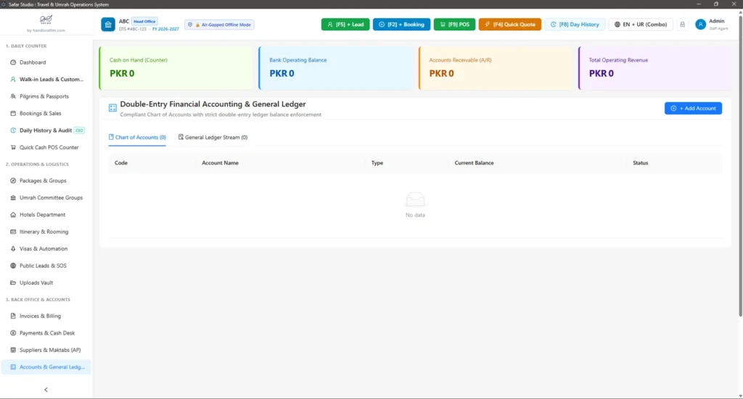
Task: Click the lock screen icon
Action: point(682,25)
